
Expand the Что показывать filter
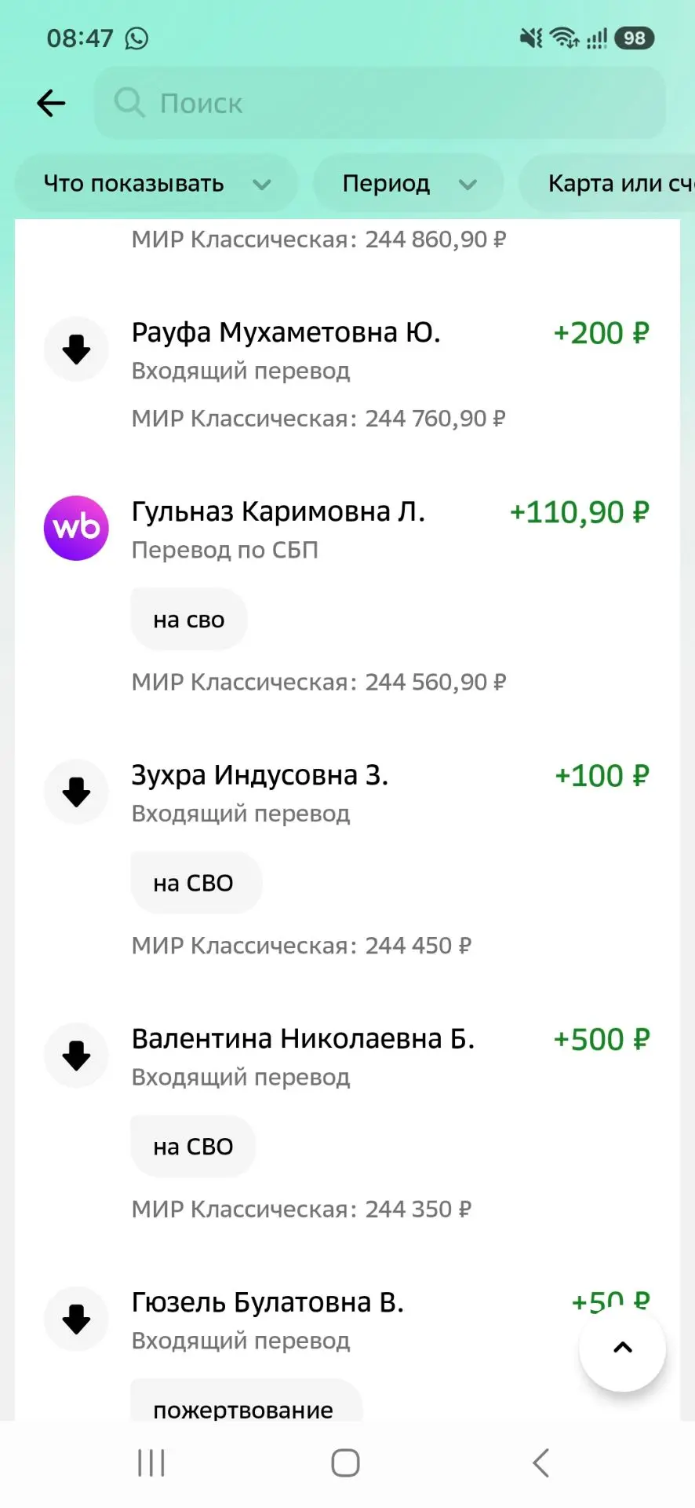157,184
